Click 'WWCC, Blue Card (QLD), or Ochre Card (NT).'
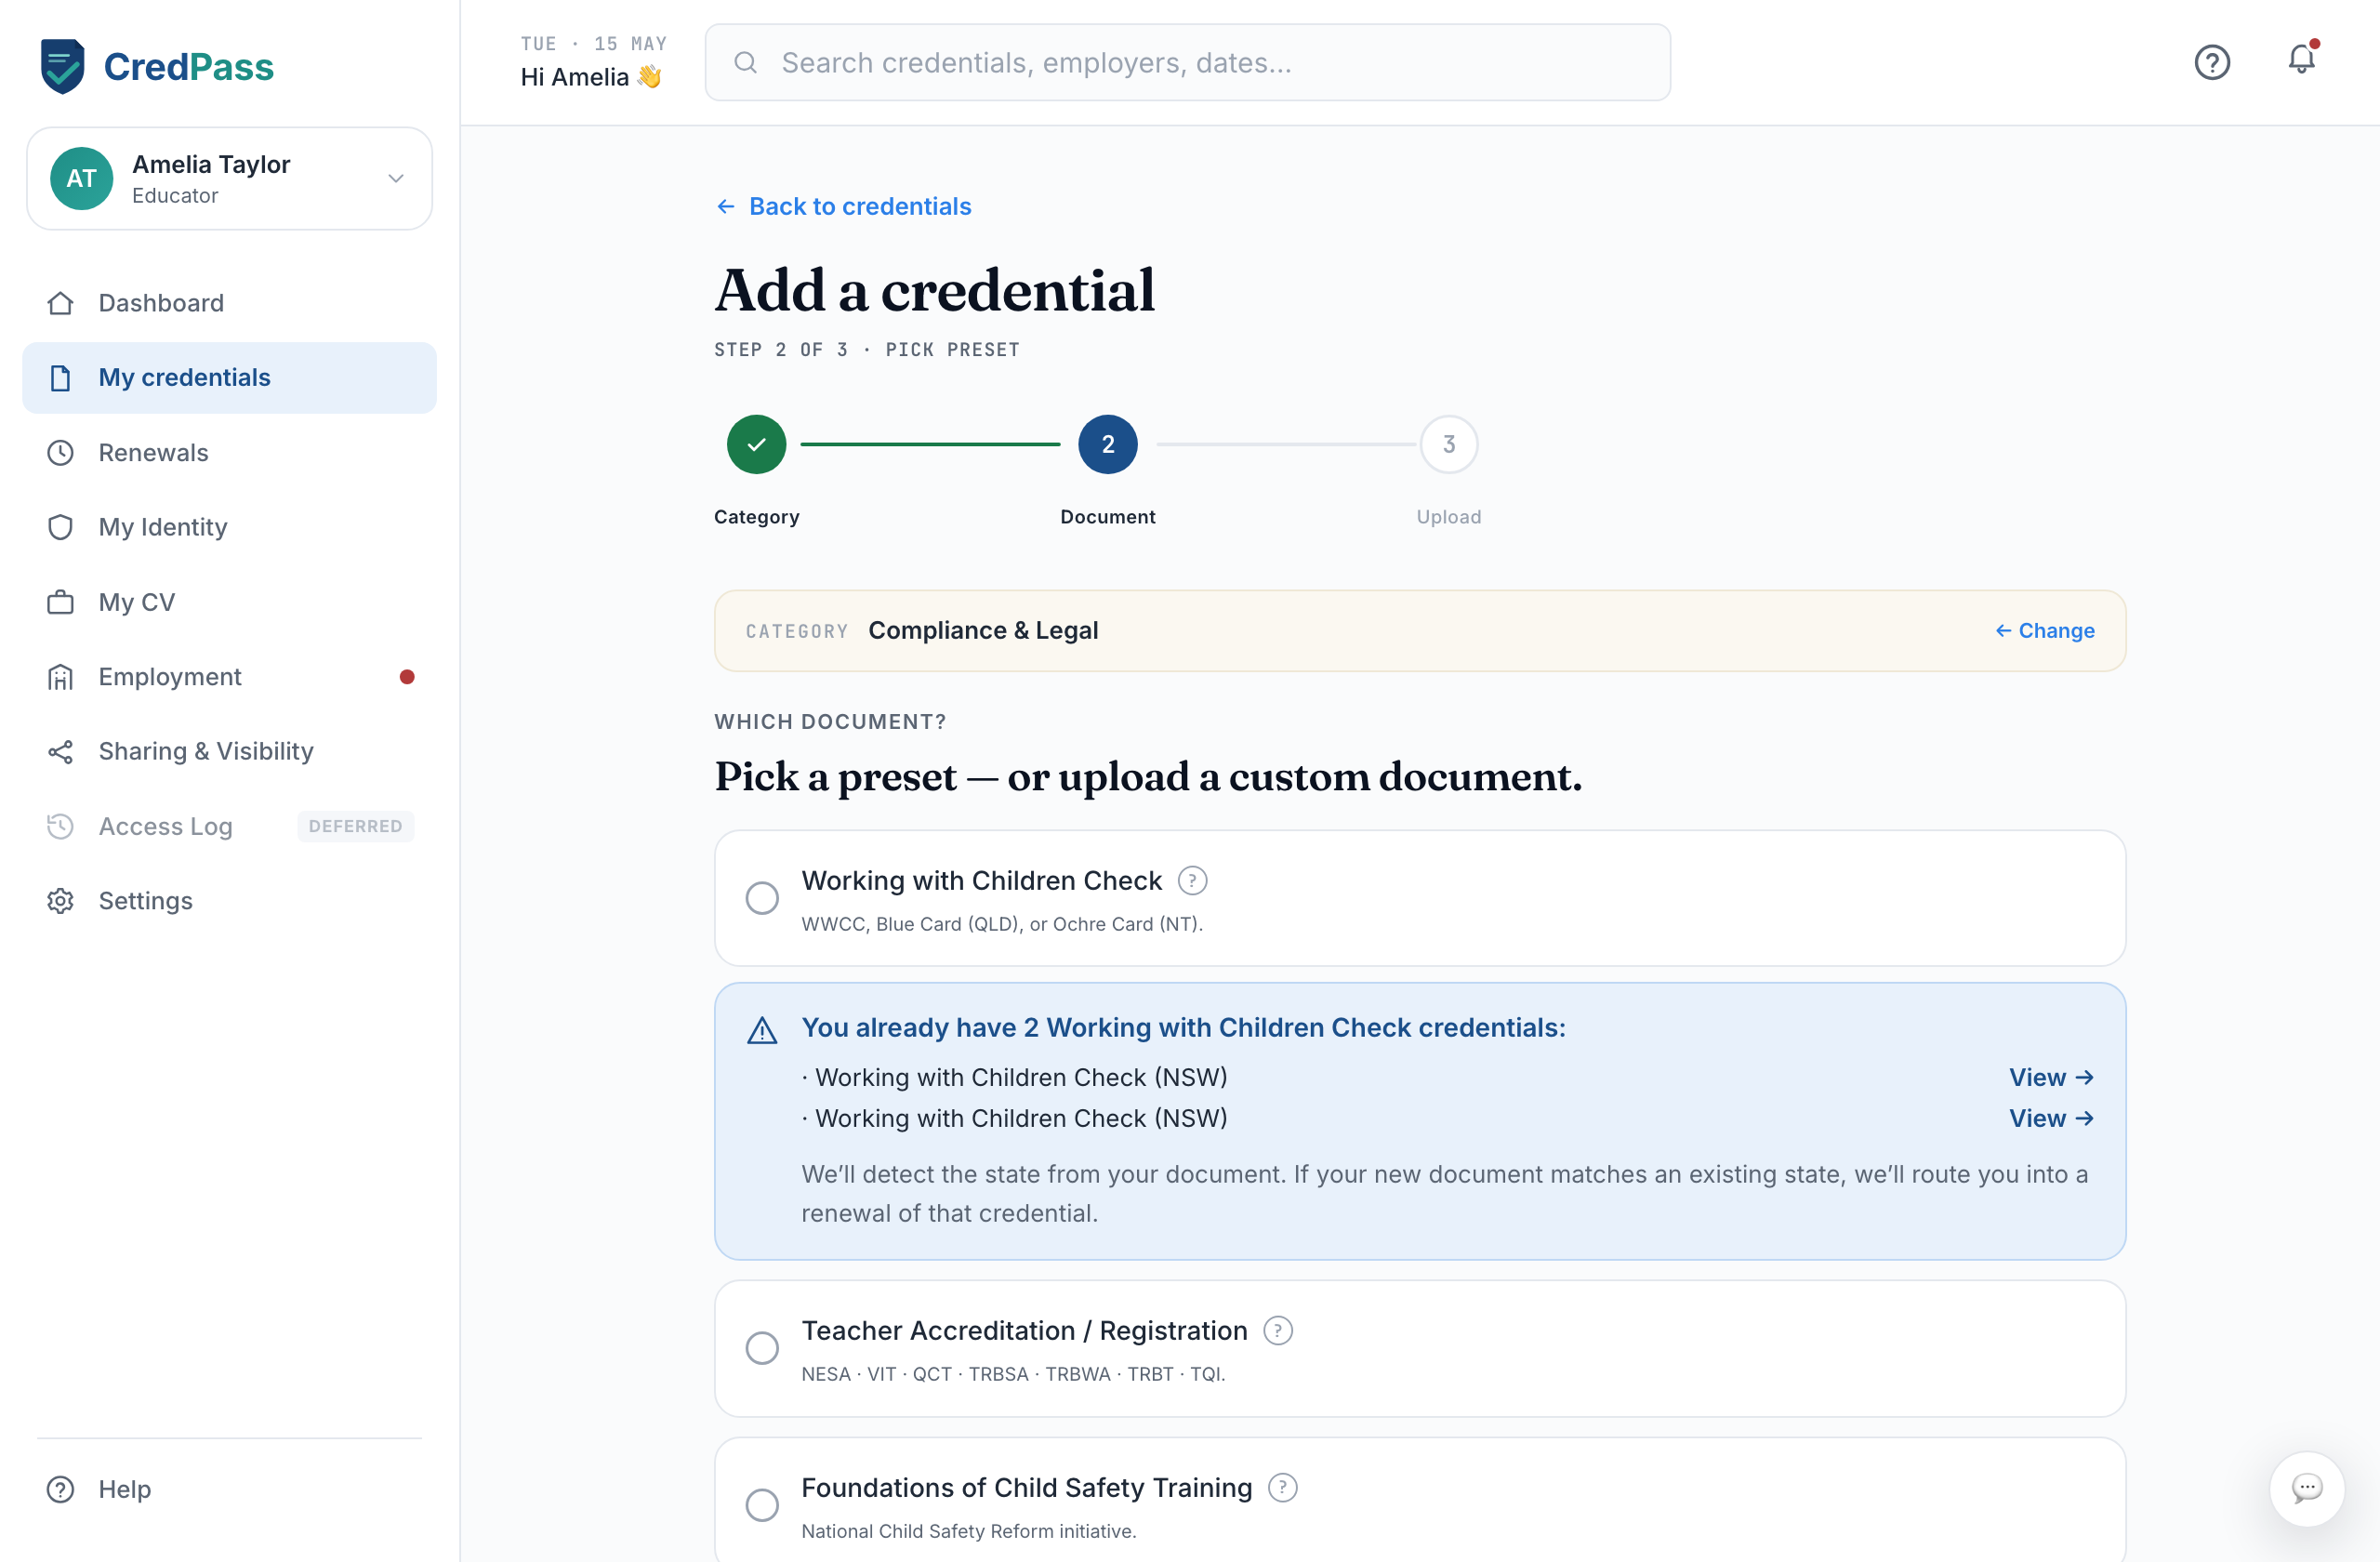The width and height of the screenshot is (2380, 1562). pyautogui.click(x=1002, y=924)
